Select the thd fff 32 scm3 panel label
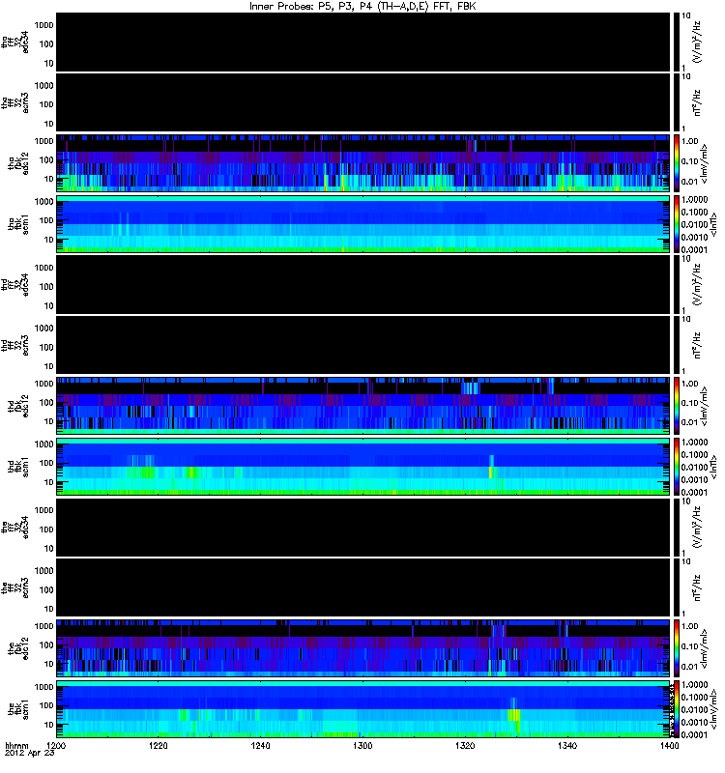 click(x=15, y=346)
